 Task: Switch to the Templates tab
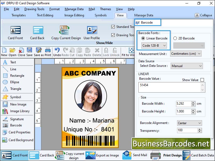(19, 15)
